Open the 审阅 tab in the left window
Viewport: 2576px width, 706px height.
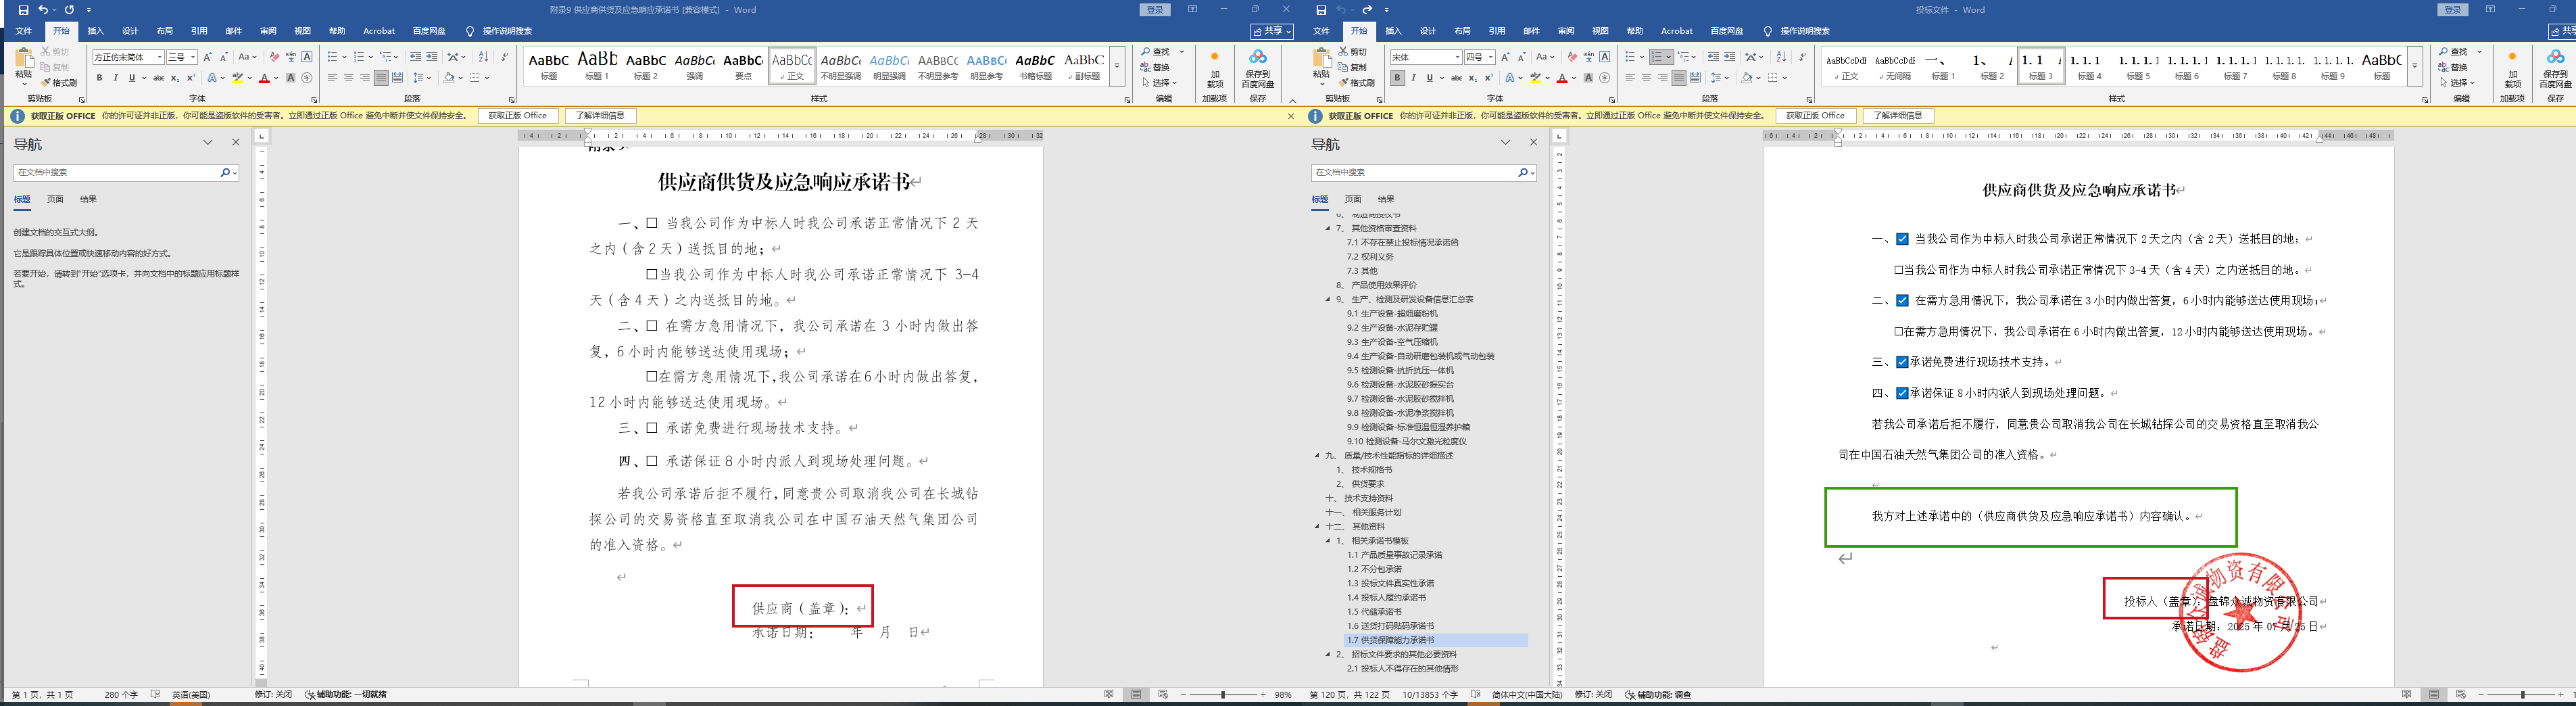coord(268,31)
